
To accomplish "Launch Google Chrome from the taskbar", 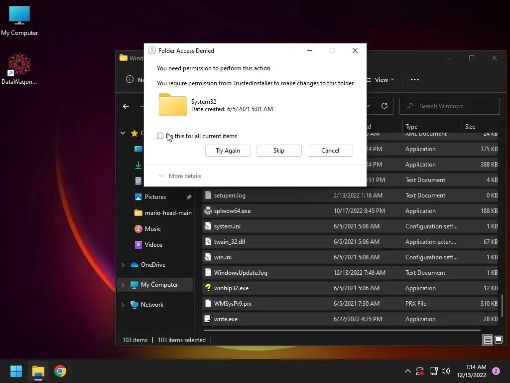I will pos(60,371).
